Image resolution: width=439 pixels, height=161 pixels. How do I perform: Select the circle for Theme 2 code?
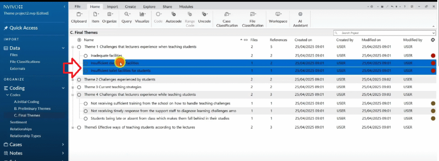pyautogui.click(x=79, y=80)
